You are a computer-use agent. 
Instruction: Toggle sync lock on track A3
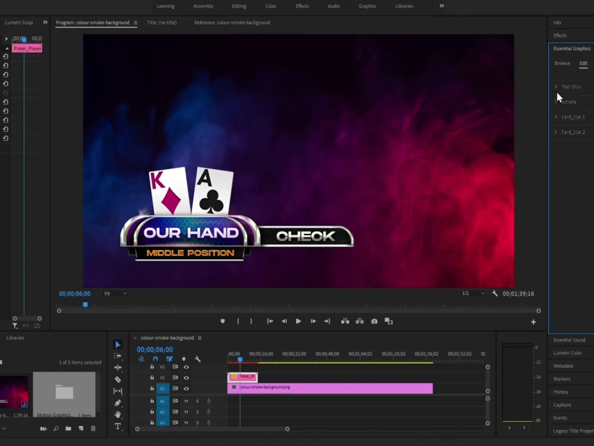(175, 422)
